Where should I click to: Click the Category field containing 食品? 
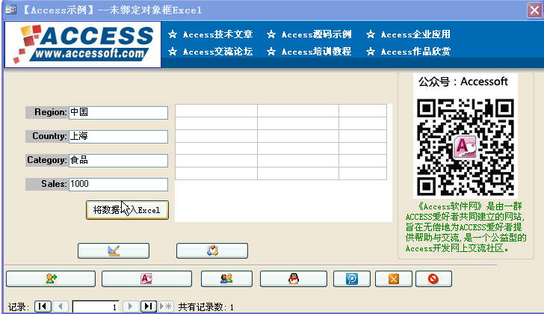click(118, 160)
